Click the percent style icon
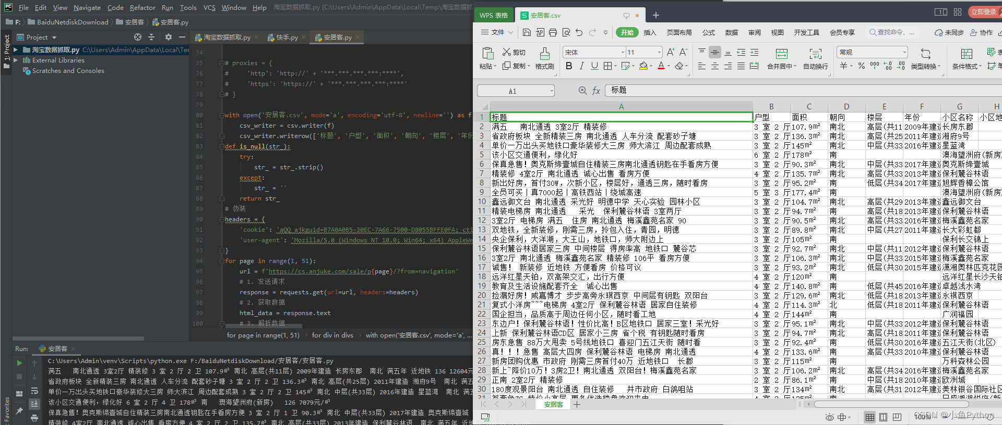 [x=862, y=66]
